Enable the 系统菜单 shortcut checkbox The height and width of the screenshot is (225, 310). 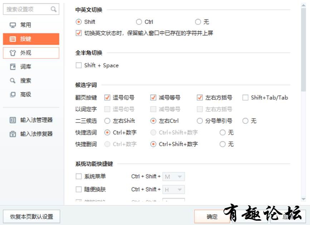click(79, 176)
